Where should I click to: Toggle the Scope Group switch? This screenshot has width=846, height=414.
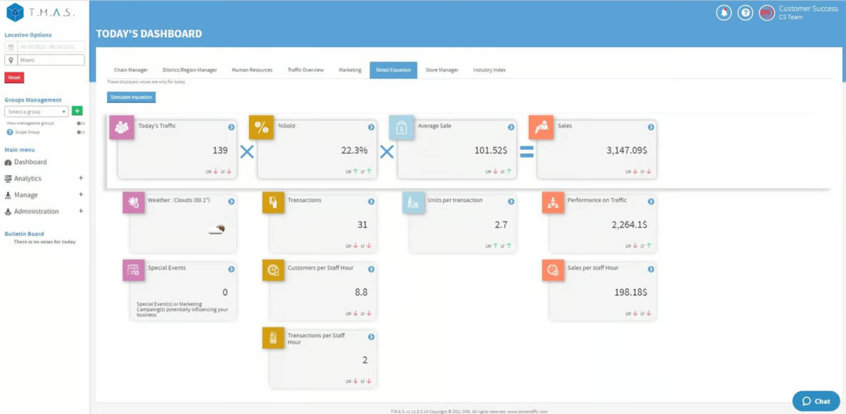(81, 132)
